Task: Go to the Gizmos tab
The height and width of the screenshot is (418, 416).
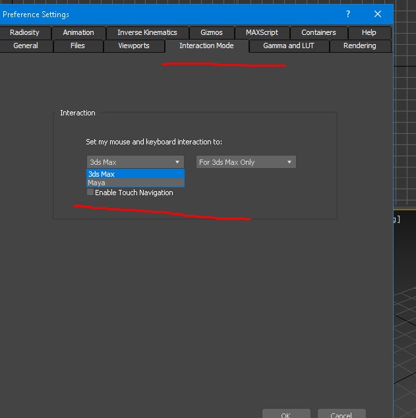Action: 212,32
